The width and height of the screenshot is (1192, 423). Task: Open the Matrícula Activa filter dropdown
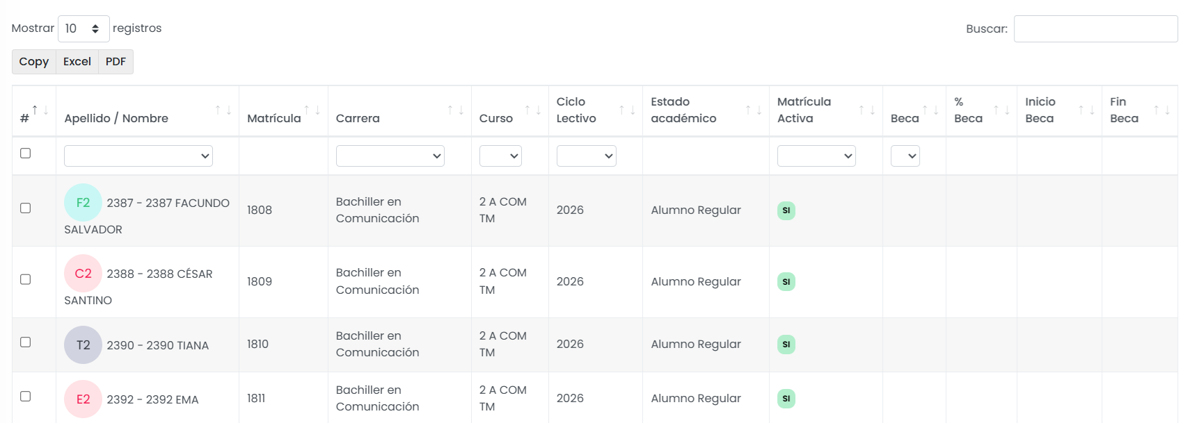(x=816, y=156)
